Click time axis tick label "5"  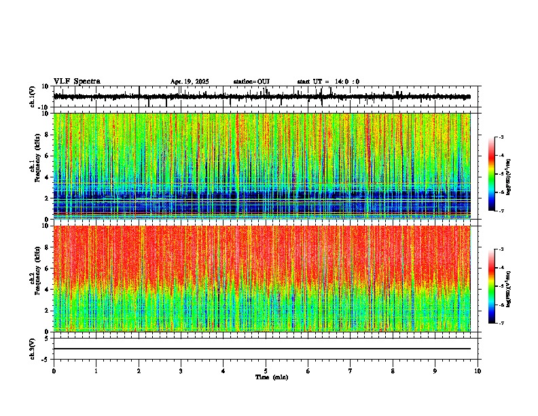[266, 371]
